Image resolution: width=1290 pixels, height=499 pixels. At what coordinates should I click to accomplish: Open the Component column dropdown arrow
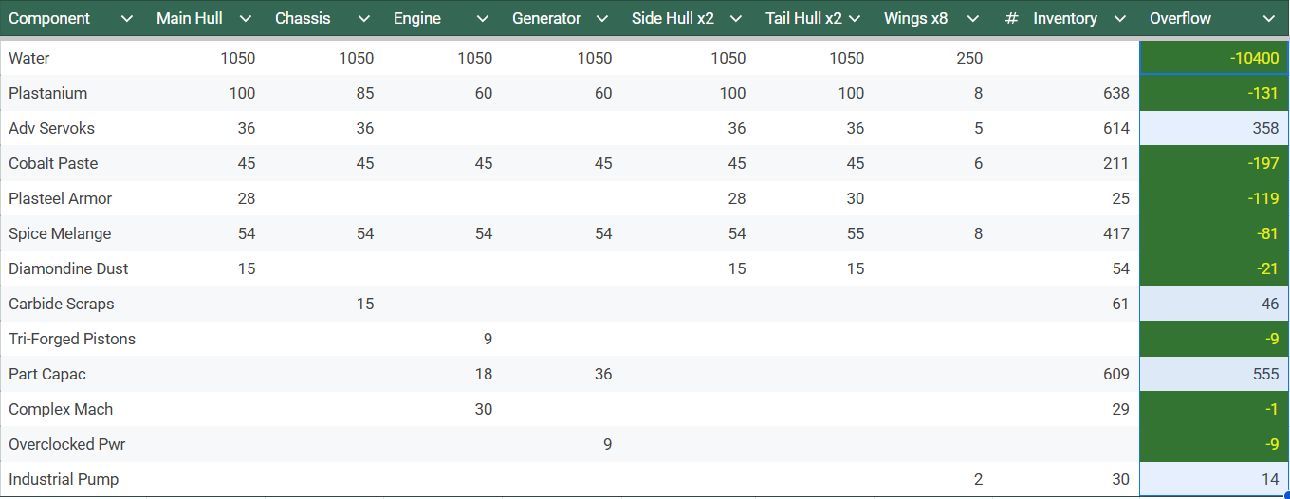pyautogui.click(x=127, y=19)
